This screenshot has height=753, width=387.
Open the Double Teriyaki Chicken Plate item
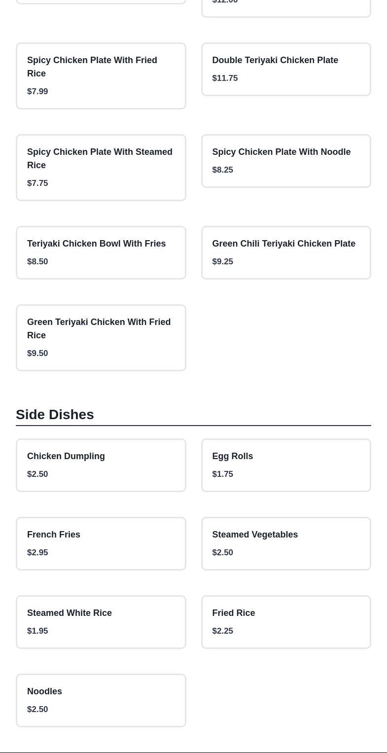[x=285, y=69]
